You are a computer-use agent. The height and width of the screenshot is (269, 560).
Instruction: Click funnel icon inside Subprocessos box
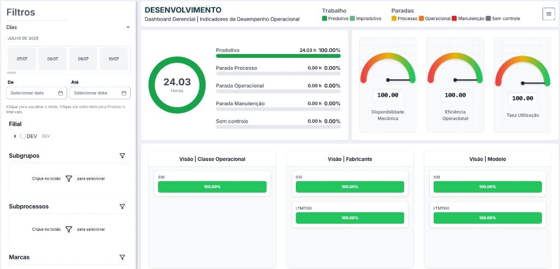(x=69, y=229)
